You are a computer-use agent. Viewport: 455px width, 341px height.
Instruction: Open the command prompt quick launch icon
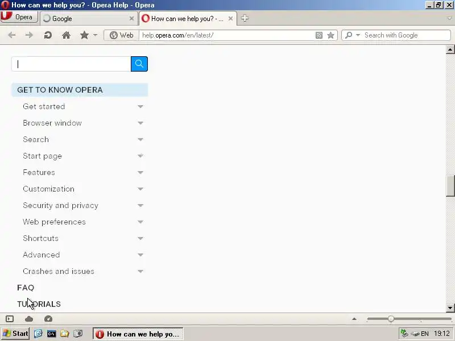point(51,334)
